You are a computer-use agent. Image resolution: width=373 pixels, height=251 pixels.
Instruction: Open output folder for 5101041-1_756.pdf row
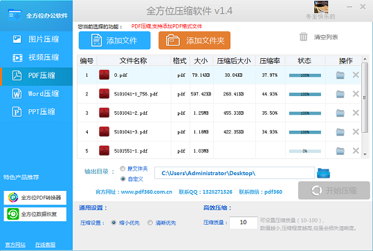point(340,94)
